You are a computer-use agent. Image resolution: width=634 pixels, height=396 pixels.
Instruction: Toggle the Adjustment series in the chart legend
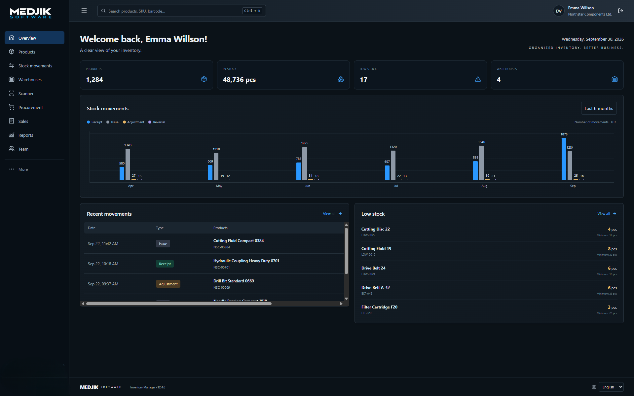click(x=133, y=122)
